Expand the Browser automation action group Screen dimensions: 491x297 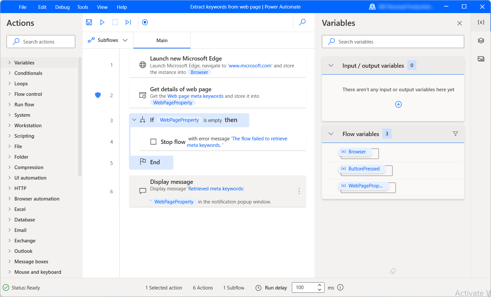coord(9,199)
